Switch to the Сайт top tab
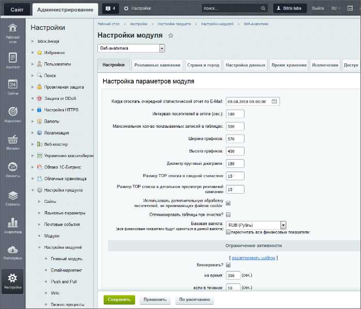The image size is (361, 309). tap(17, 9)
